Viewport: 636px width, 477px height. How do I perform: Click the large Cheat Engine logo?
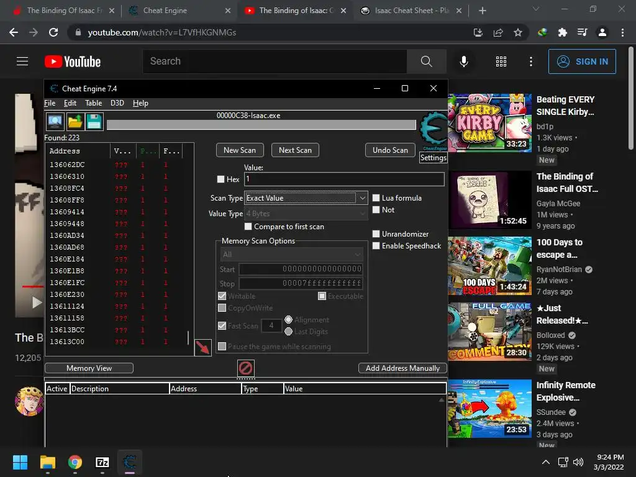click(x=433, y=130)
